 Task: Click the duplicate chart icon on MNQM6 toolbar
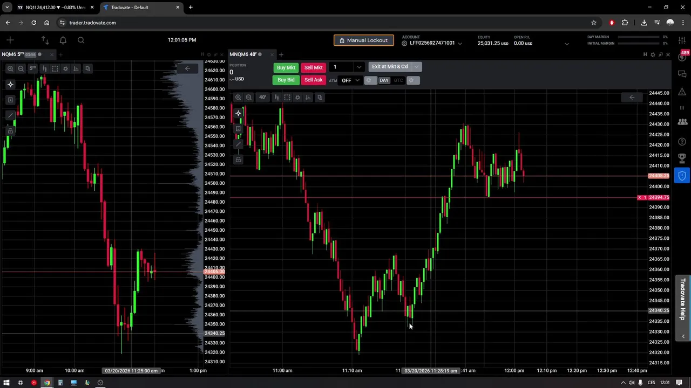point(320,98)
